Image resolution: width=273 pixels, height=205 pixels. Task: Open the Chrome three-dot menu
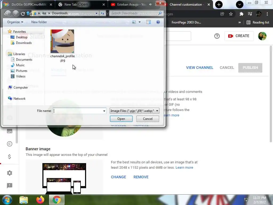[x=267, y=14]
